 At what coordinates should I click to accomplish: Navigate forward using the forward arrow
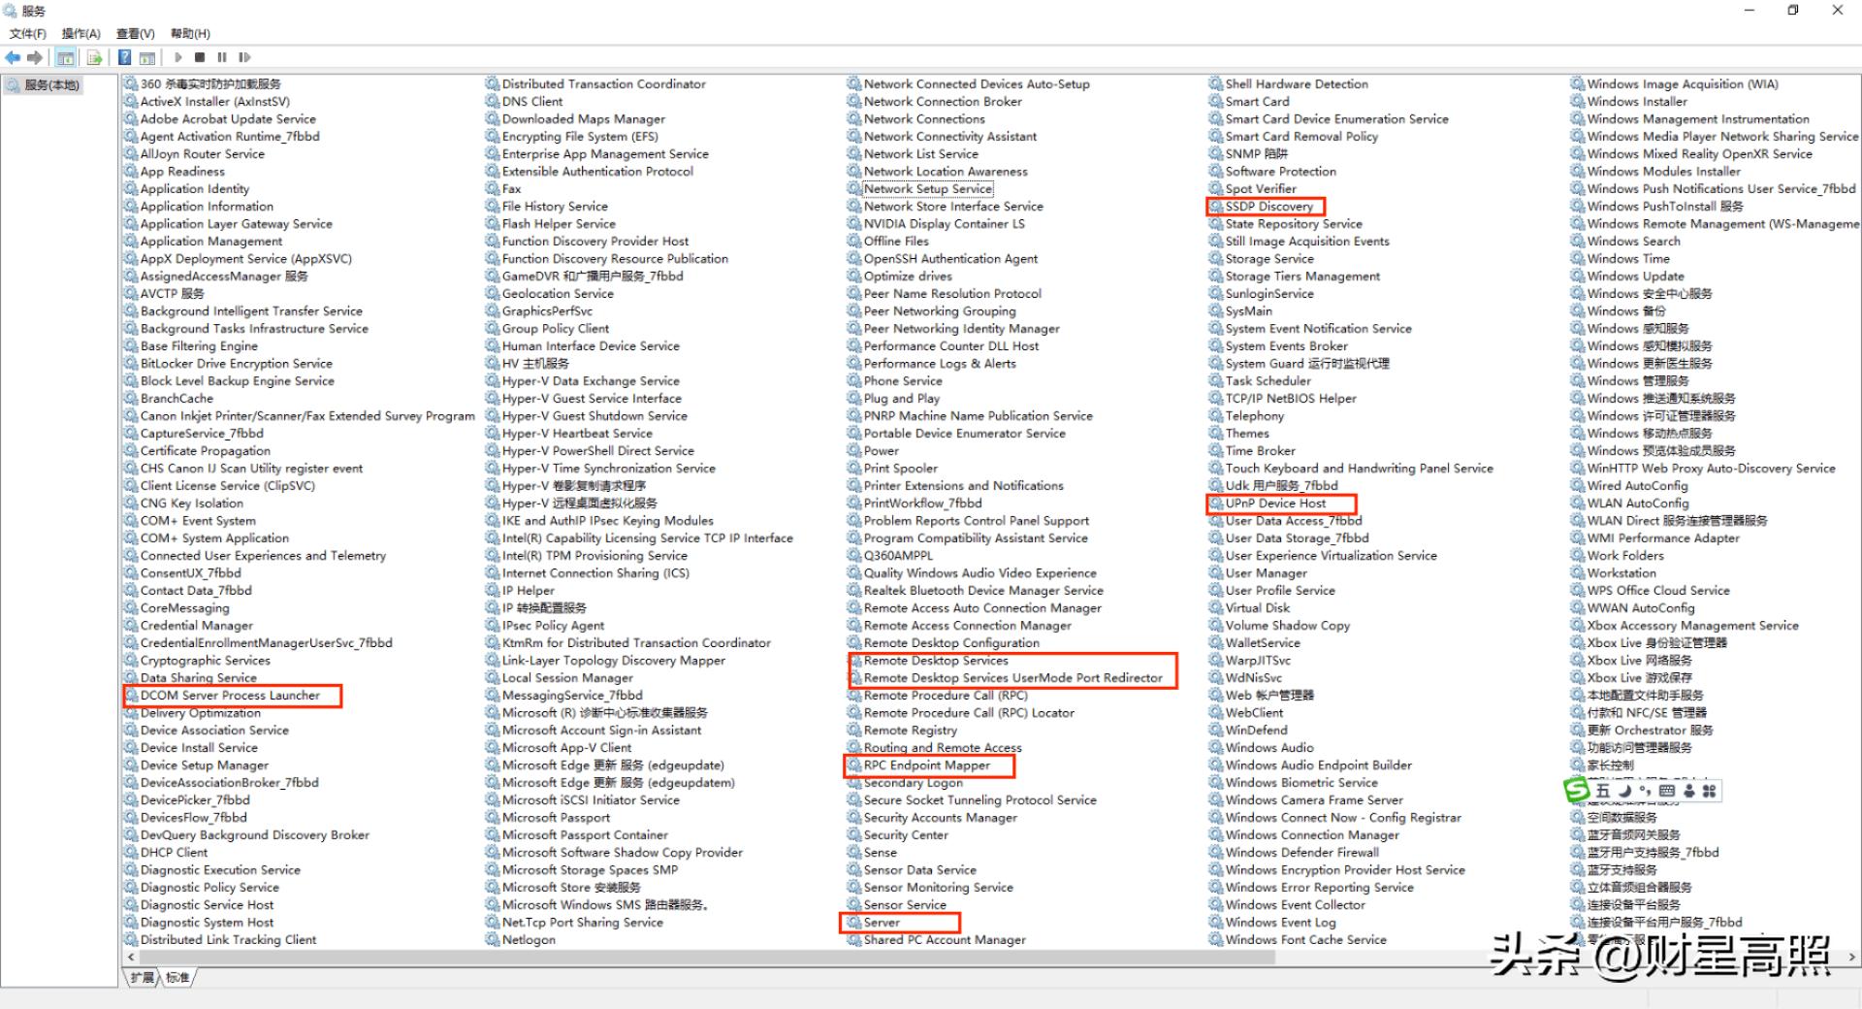coord(36,57)
